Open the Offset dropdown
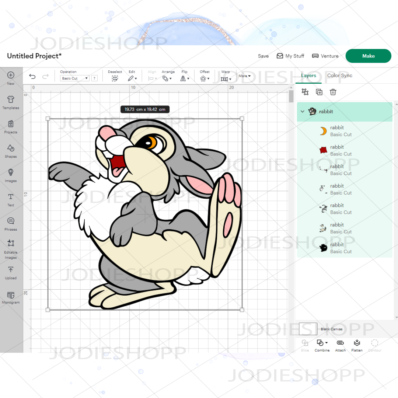This screenshot has height=398, width=398. (205, 78)
